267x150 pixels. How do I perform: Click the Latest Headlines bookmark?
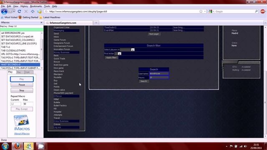point(50,17)
